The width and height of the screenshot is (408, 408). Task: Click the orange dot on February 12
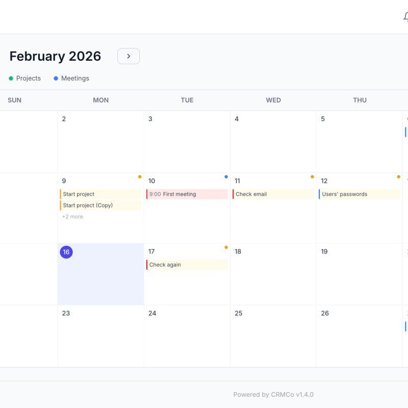pyautogui.click(x=399, y=177)
